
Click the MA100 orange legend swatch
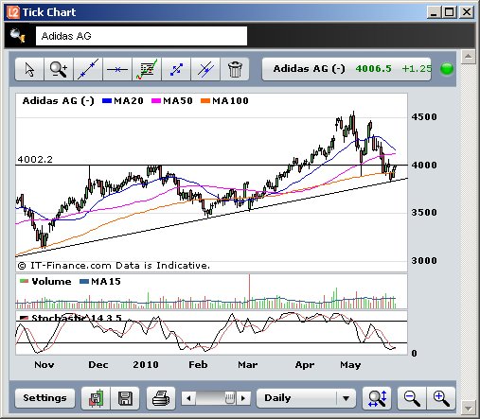(x=205, y=101)
